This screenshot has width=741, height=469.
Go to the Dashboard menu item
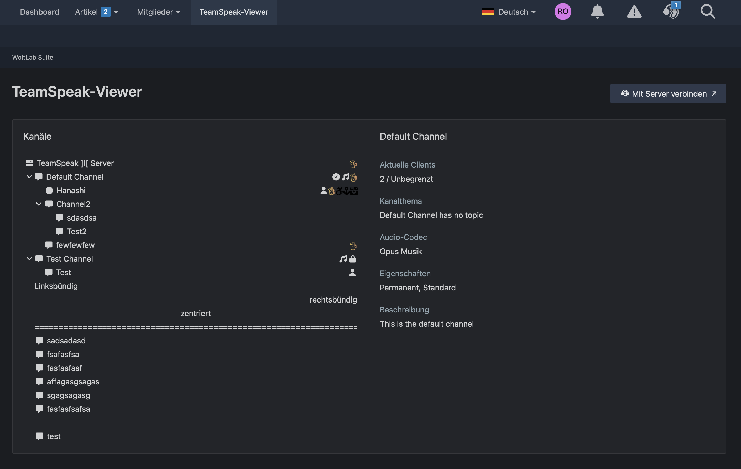click(39, 12)
